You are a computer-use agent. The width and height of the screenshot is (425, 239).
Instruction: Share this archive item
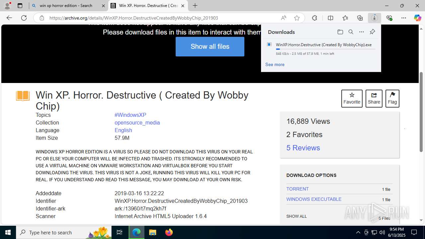click(x=374, y=98)
